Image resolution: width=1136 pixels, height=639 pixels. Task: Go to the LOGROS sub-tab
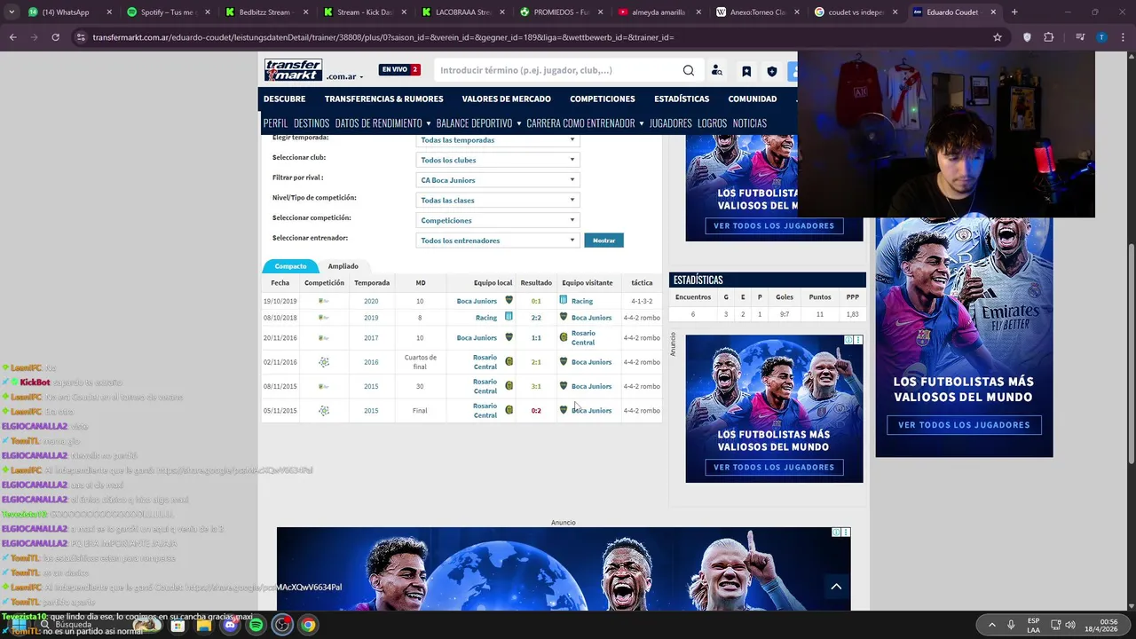[712, 123]
